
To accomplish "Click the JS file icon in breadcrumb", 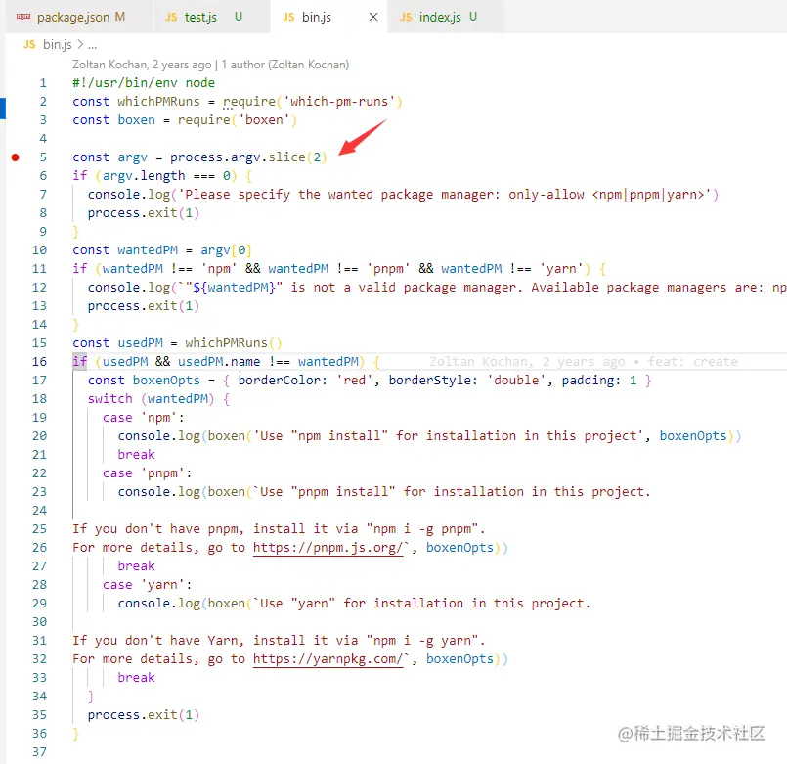I will (x=29, y=44).
